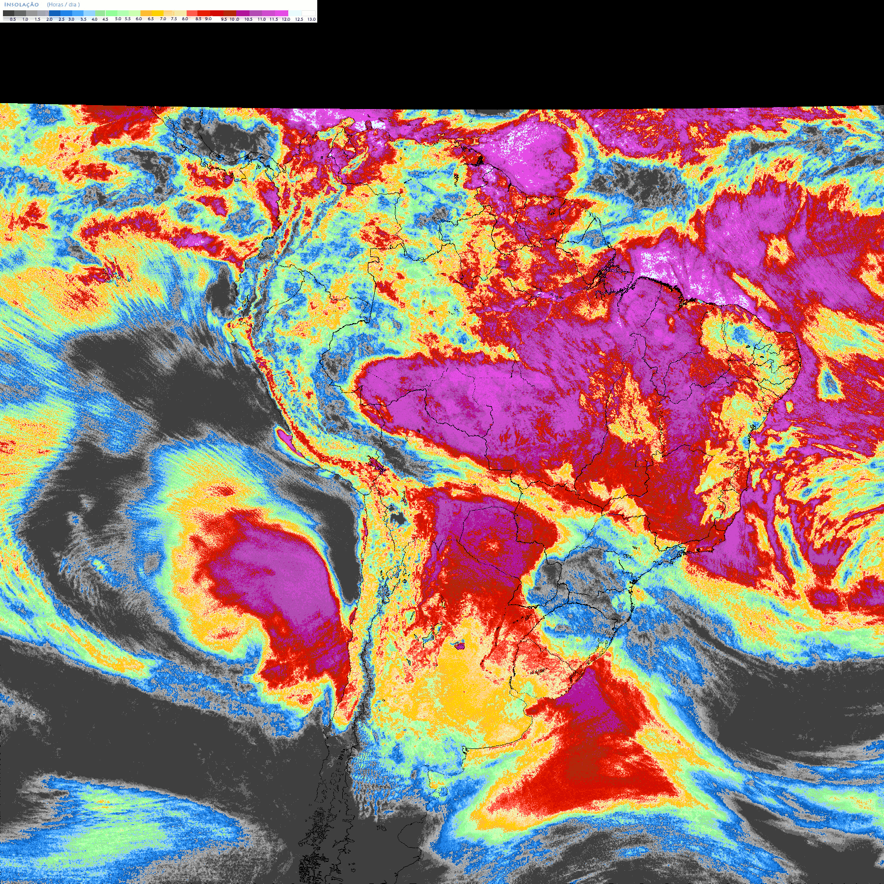The image size is (884, 884).
Task: Click the 12.5 legend value
Action: point(299,19)
